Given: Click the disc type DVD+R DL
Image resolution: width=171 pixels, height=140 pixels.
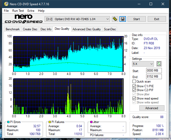Looking at the screenshot, I should tap(151, 39).
